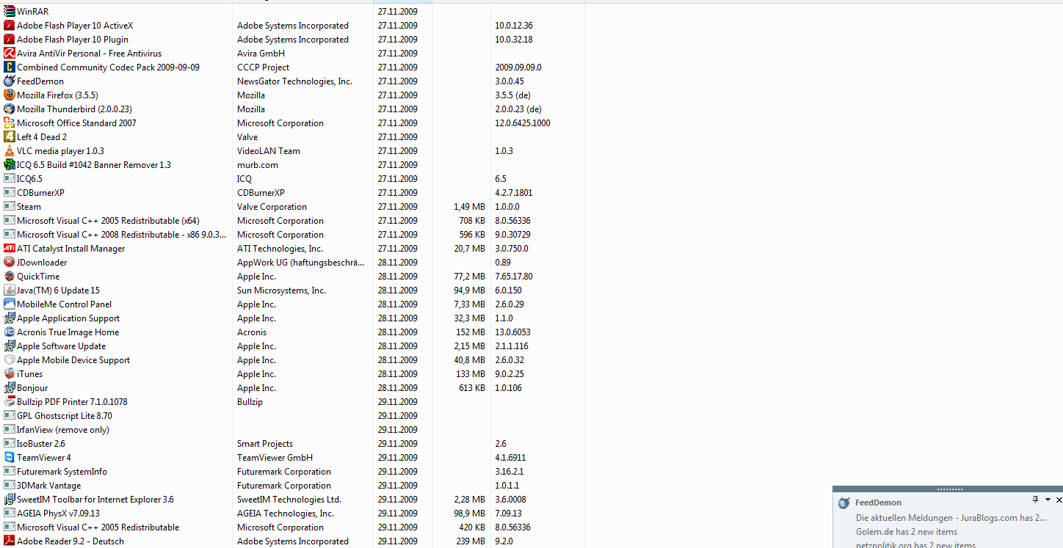This screenshot has height=548, width=1063.
Task: Select the Adobe Flash Player 10 ActiveX icon
Action: (9, 26)
